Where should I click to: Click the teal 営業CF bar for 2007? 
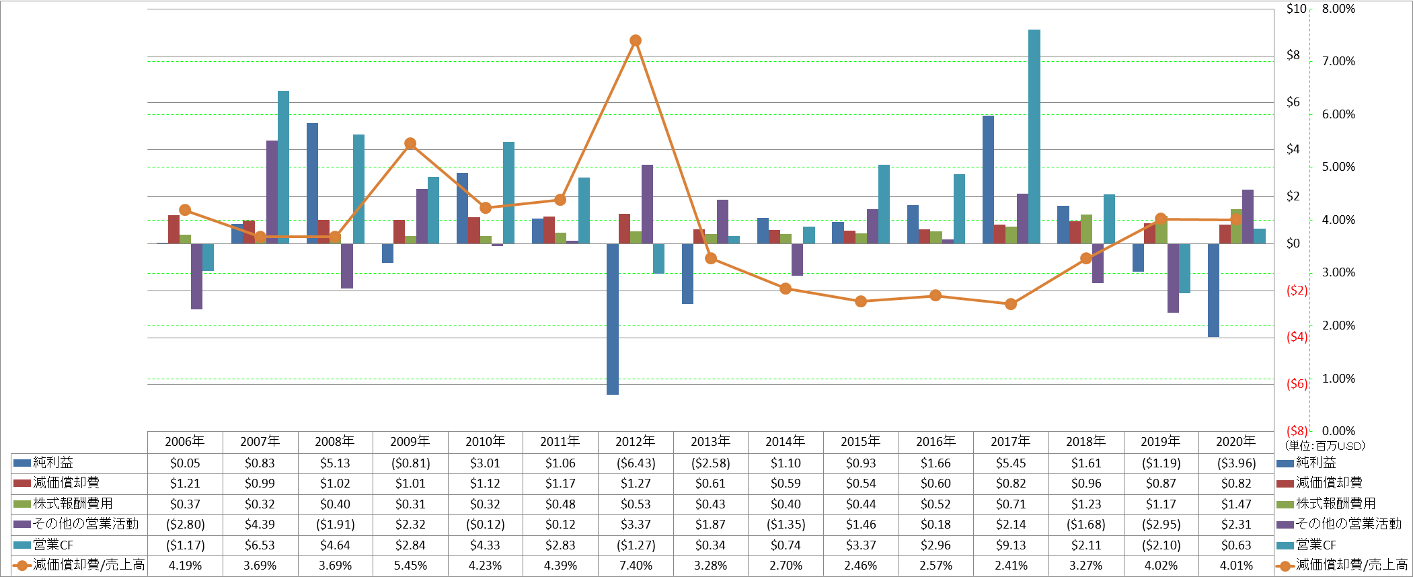[x=283, y=167]
